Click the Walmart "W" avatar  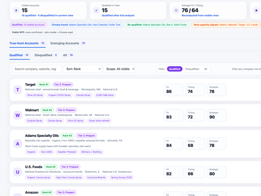(18, 115)
